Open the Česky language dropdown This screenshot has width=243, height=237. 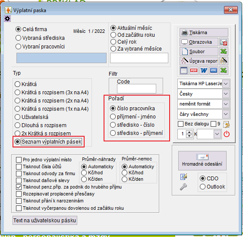226,94
